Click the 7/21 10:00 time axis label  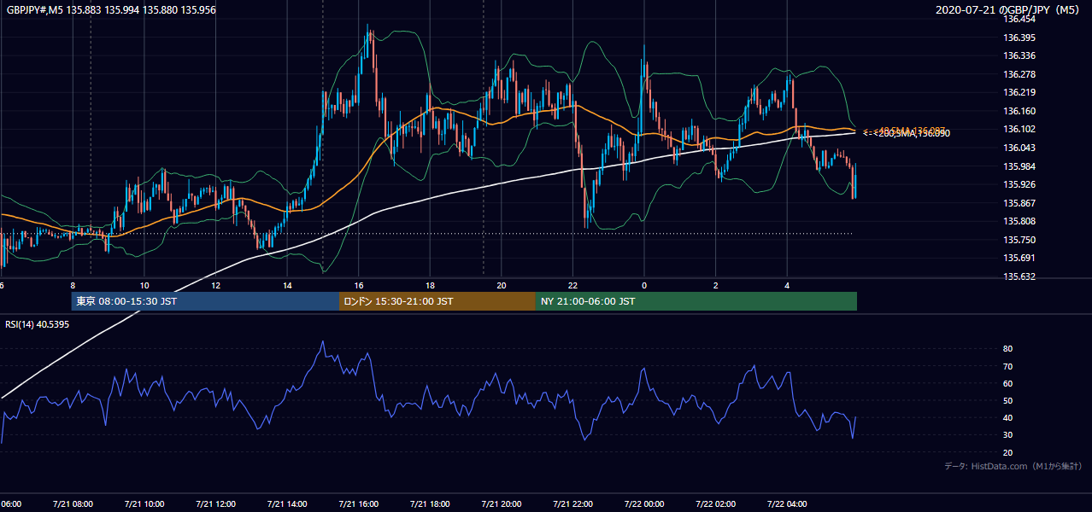coord(144,503)
